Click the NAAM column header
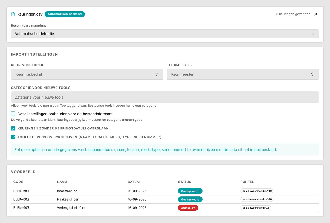 click(62, 182)
